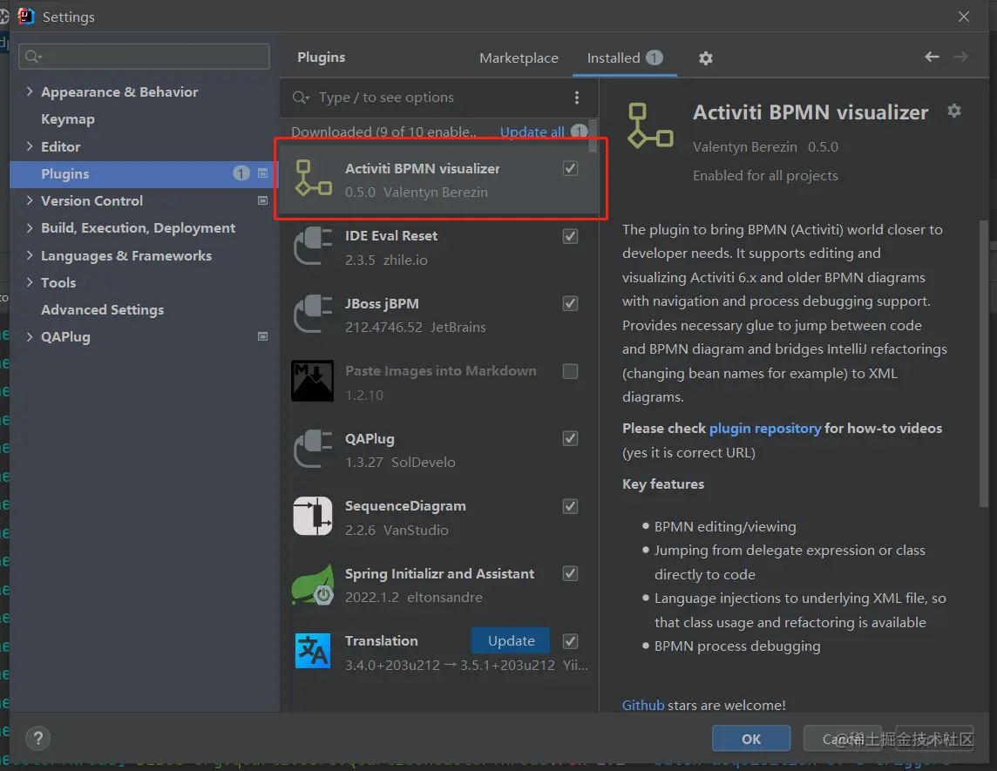This screenshot has height=771, width=997.
Task: Click the Update all link
Action: [x=532, y=132]
